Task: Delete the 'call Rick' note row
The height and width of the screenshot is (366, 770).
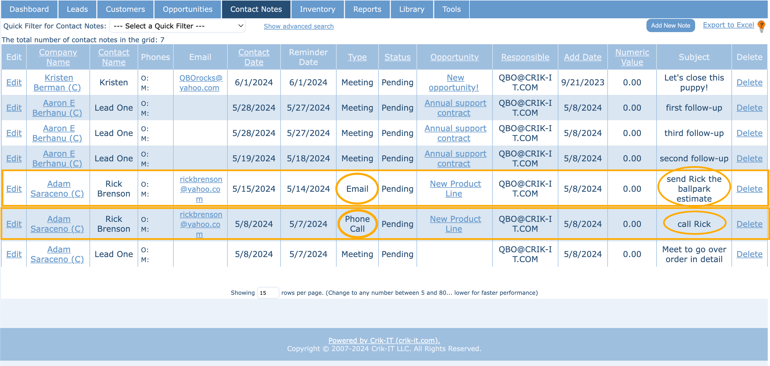Action: click(x=749, y=224)
